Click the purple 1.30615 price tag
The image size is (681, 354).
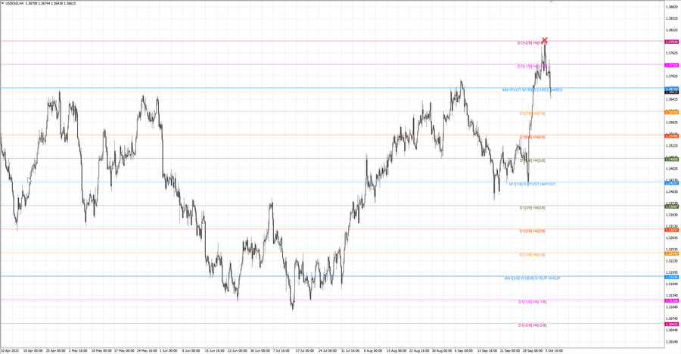click(671, 324)
